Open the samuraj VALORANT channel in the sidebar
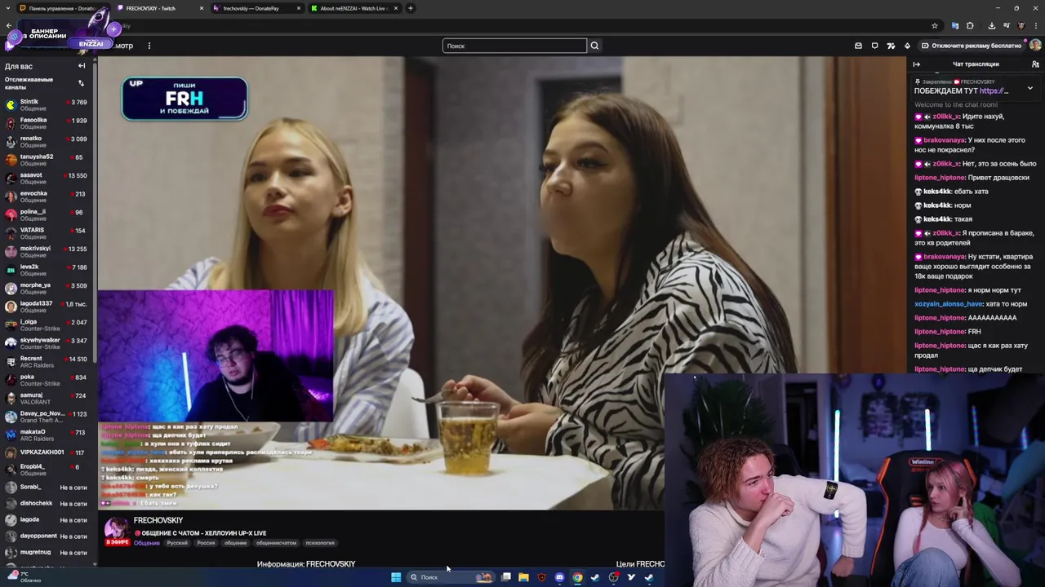 47,399
